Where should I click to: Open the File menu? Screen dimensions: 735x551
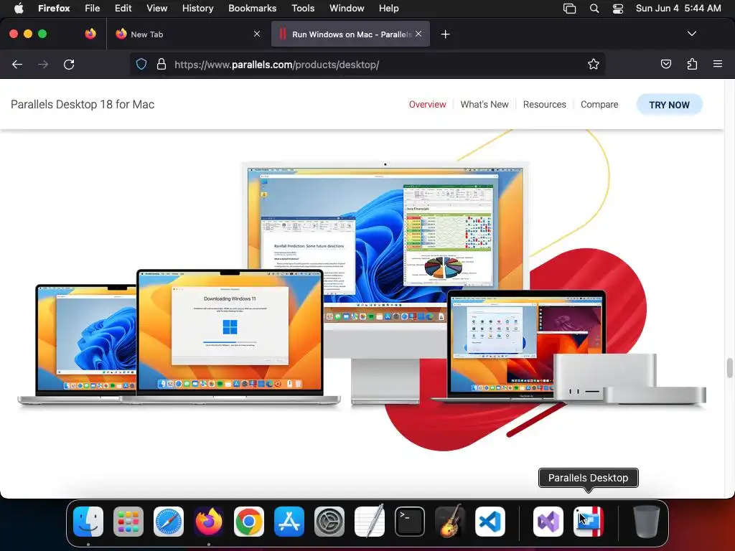[x=93, y=8]
